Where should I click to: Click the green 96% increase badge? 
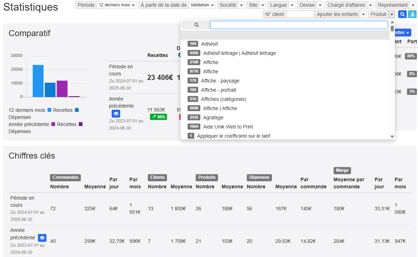click(x=158, y=117)
